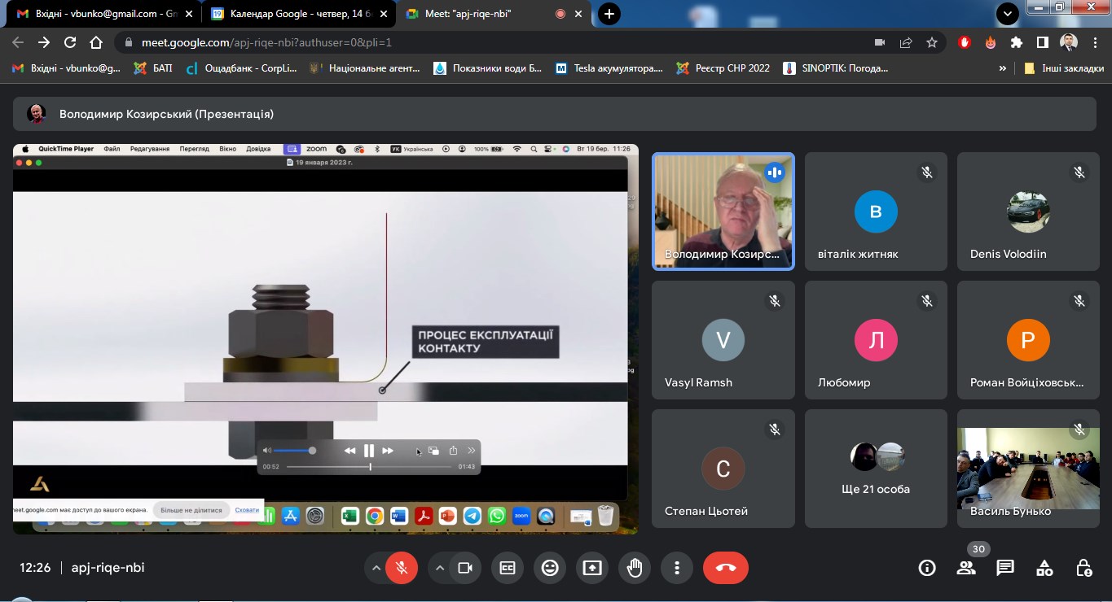Image resolution: width=1112 pixels, height=602 pixels.
Task: Open the browser extensions puzzle menu
Action: click(1016, 42)
